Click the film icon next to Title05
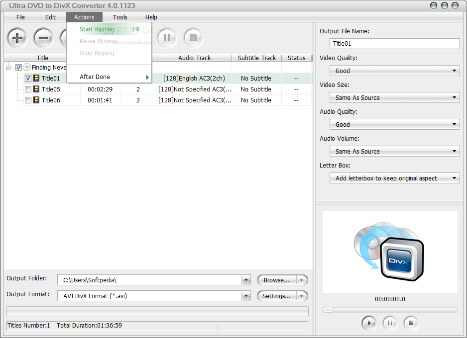Screen dimensions: 467x338 coord(36,89)
